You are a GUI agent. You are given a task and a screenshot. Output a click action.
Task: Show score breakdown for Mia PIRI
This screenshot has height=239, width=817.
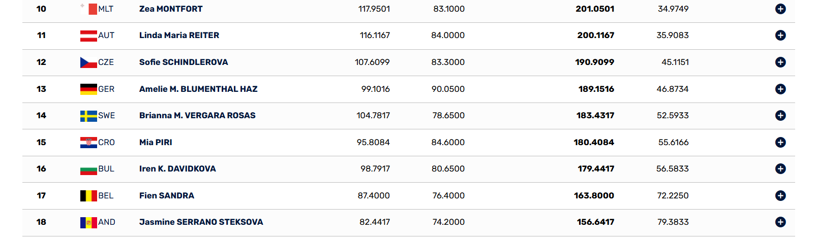point(780,142)
